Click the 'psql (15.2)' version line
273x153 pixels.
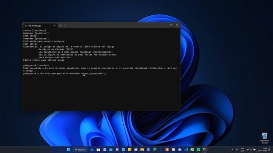pos(30,44)
